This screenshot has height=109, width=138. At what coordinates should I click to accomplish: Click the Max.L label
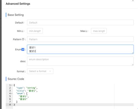pos(84,31)
